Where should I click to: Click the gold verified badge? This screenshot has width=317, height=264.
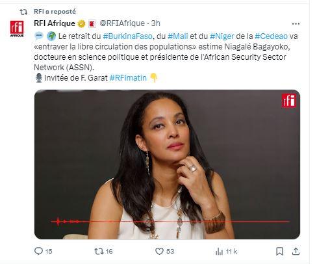tap(82, 23)
